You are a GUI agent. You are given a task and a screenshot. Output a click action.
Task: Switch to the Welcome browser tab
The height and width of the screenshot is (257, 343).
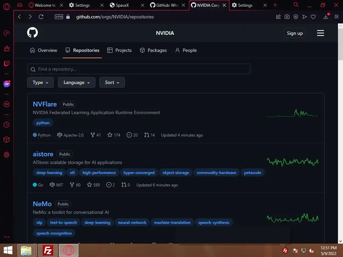pyautogui.click(x=45, y=5)
